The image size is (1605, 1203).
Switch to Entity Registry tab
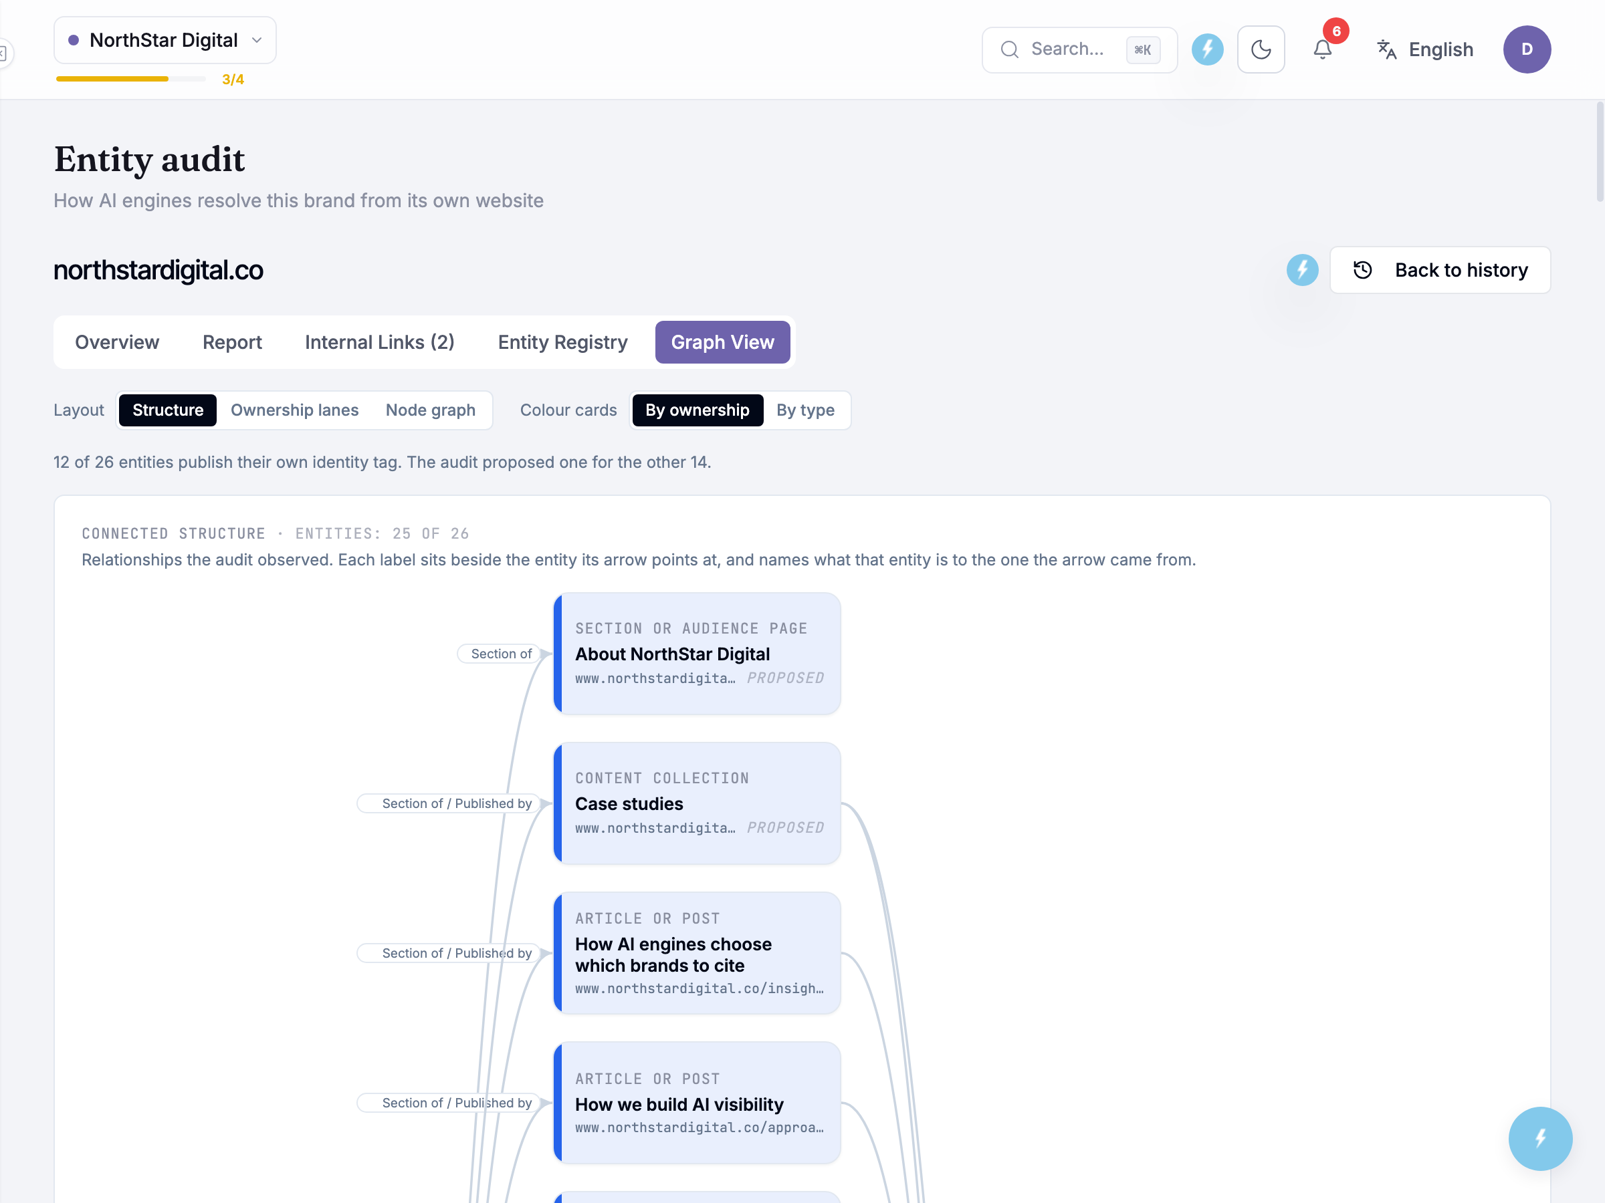coord(562,342)
